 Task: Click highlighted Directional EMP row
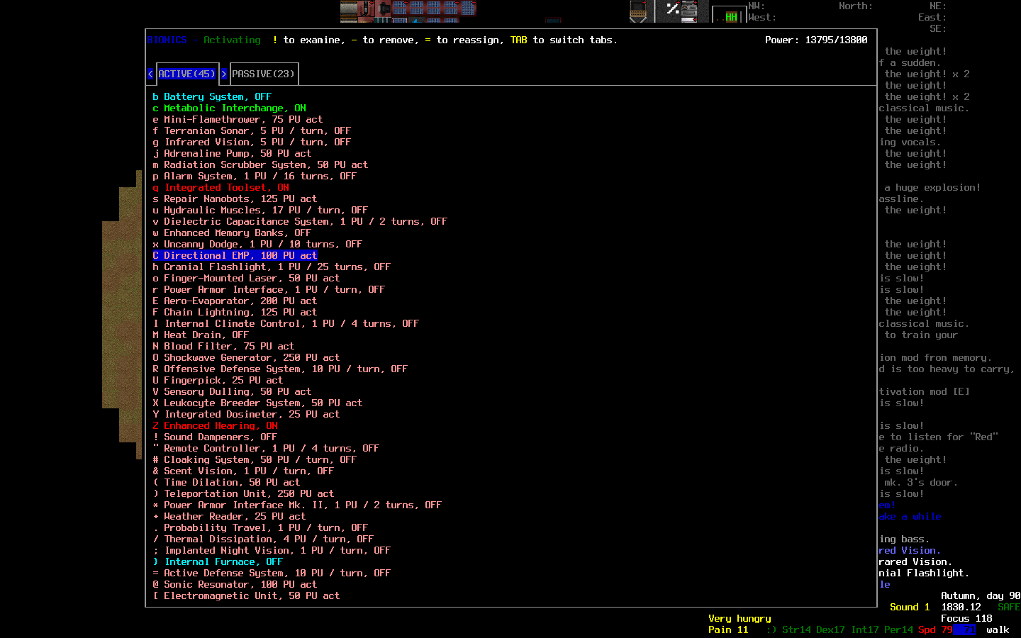235,255
